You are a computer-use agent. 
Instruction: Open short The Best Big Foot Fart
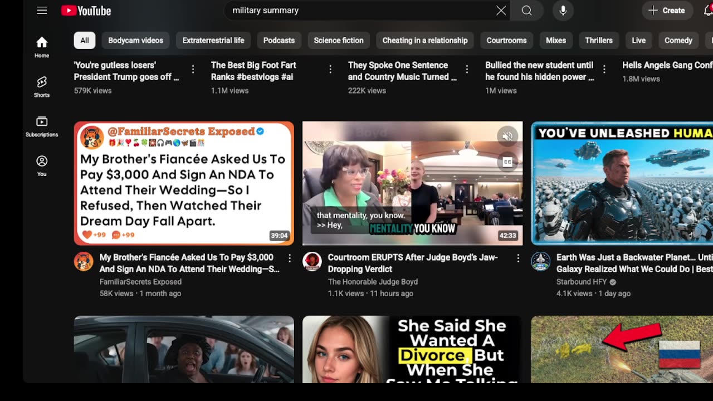click(x=253, y=71)
